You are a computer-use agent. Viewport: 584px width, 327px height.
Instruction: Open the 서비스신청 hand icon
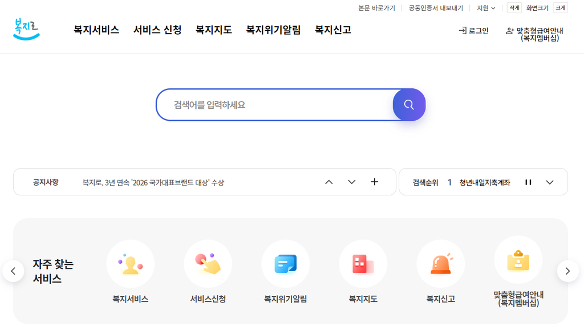tap(208, 264)
